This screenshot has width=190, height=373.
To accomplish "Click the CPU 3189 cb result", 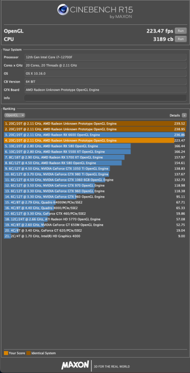I will 163,39.
